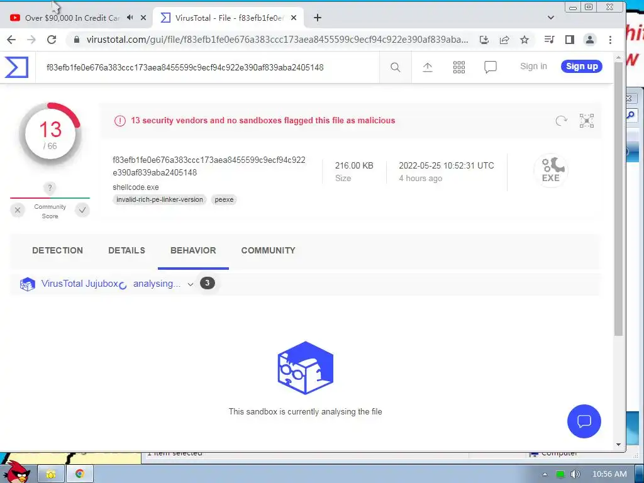The image size is (644, 483).
Task: Click the 216.00 KB size value
Action: [x=354, y=165]
